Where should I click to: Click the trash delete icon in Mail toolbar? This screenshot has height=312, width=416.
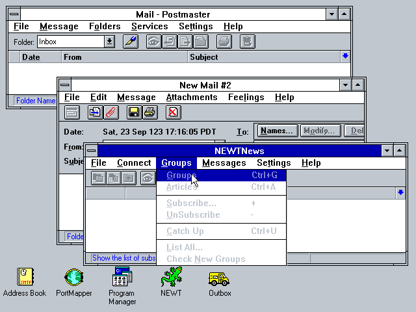pyautogui.click(x=248, y=42)
